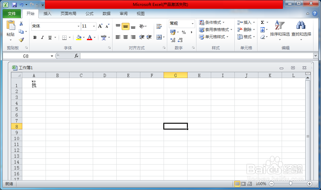Click the Copy icon

click(21, 32)
